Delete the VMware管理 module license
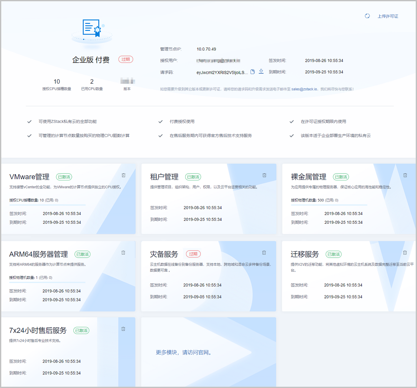417x388 pixels. point(123,175)
